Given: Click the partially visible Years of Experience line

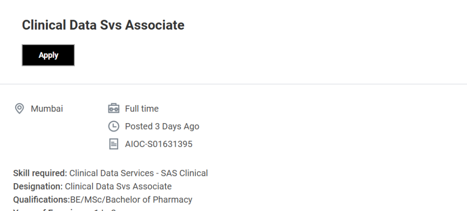Looking at the screenshot, I should click(x=64, y=209).
